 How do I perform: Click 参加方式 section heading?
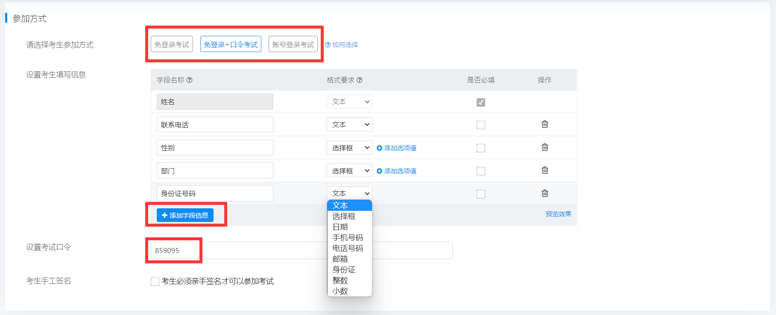tap(30, 18)
